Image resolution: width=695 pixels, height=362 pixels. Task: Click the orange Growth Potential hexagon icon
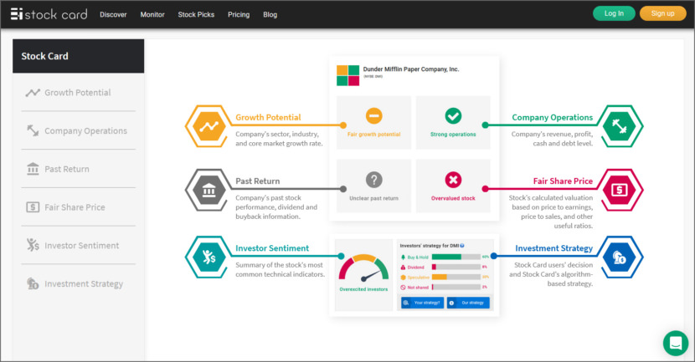(208, 126)
